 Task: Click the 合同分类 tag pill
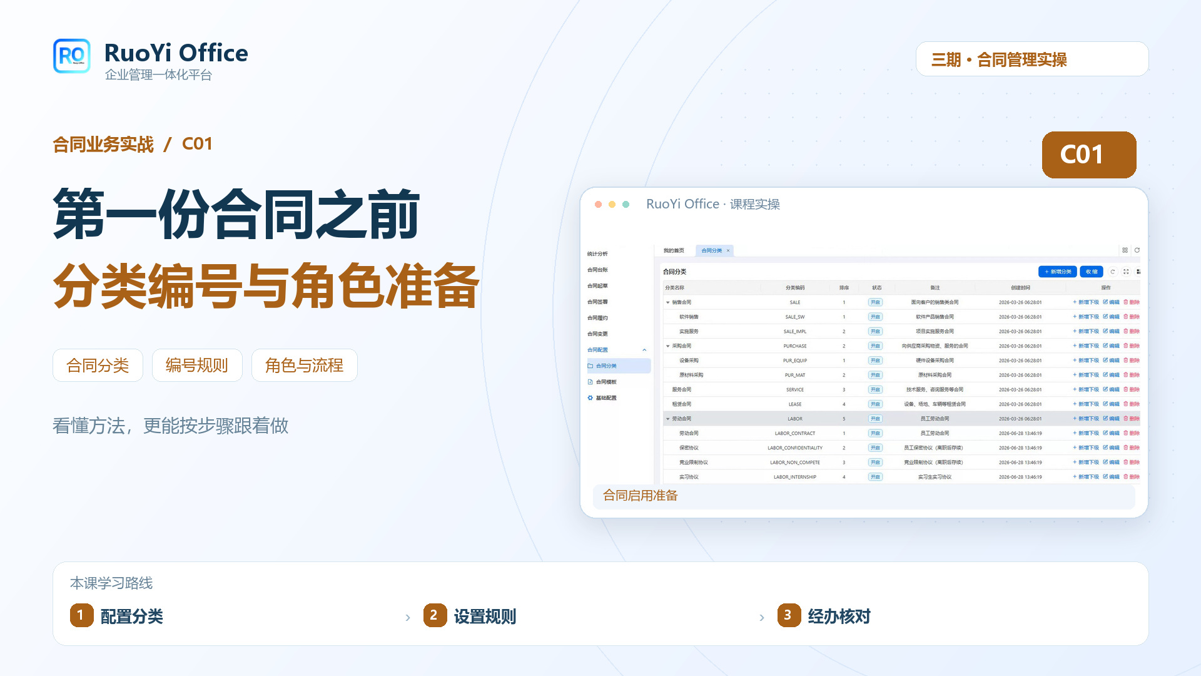98,365
